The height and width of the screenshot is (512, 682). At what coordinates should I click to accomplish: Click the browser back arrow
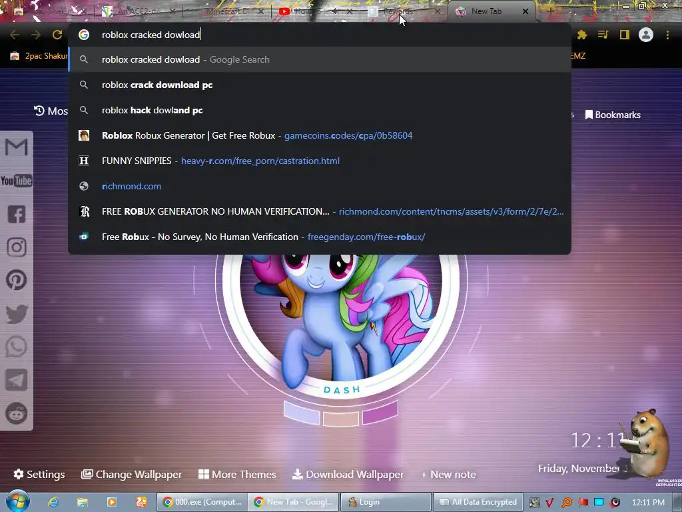[15, 35]
